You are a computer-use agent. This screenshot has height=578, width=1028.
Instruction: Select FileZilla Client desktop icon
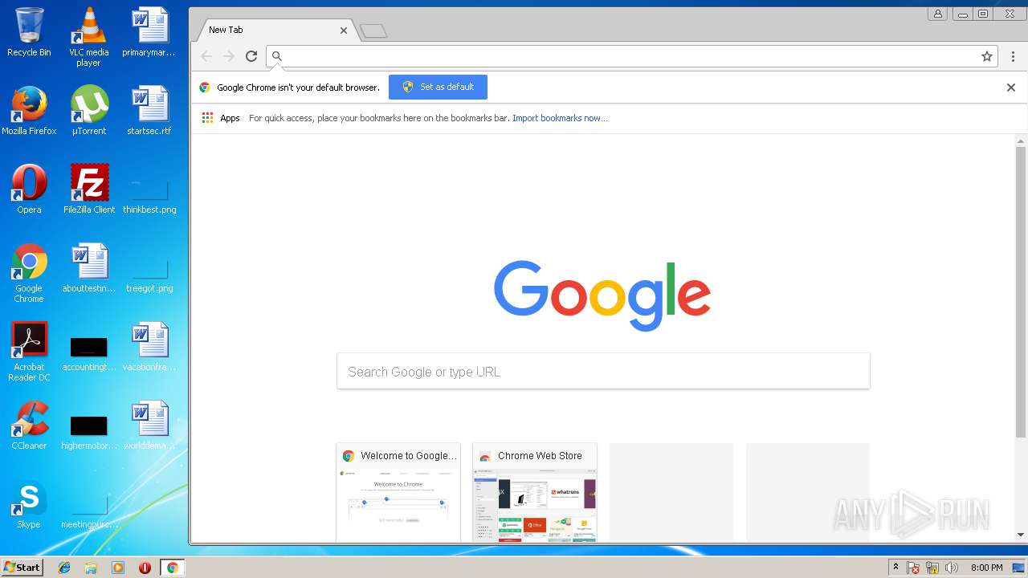point(89,189)
